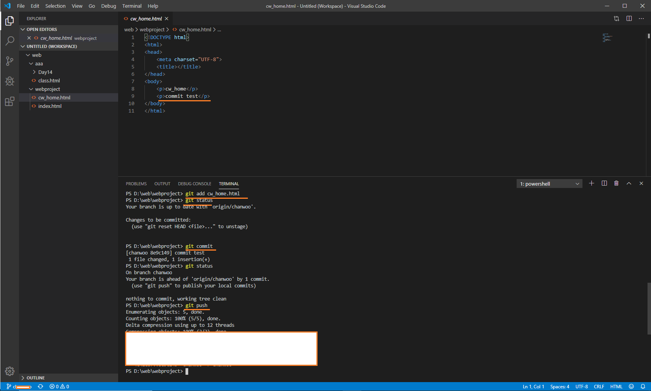Click the VS Code logo in title bar
651x391 pixels.
(7, 6)
